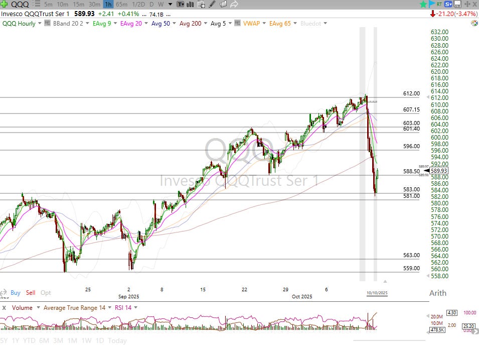Click the RT real-time data indicator
The image size is (479, 345).
[439, 5]
